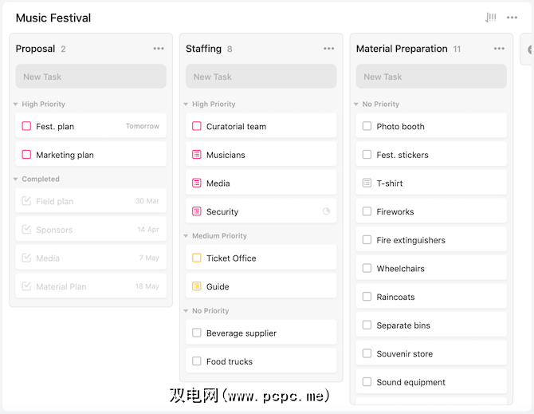Tick the Ticket Office checkbox

tap(197, 258)
